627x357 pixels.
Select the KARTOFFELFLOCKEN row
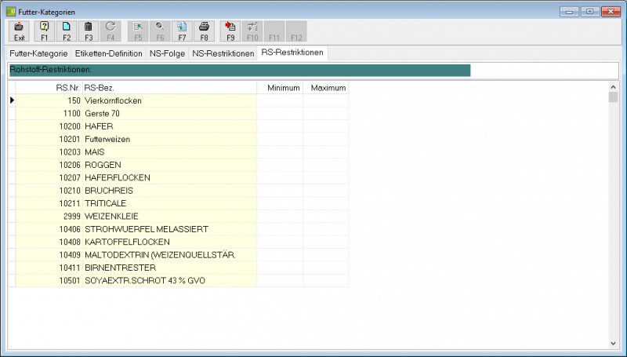[x=179, y=242]
